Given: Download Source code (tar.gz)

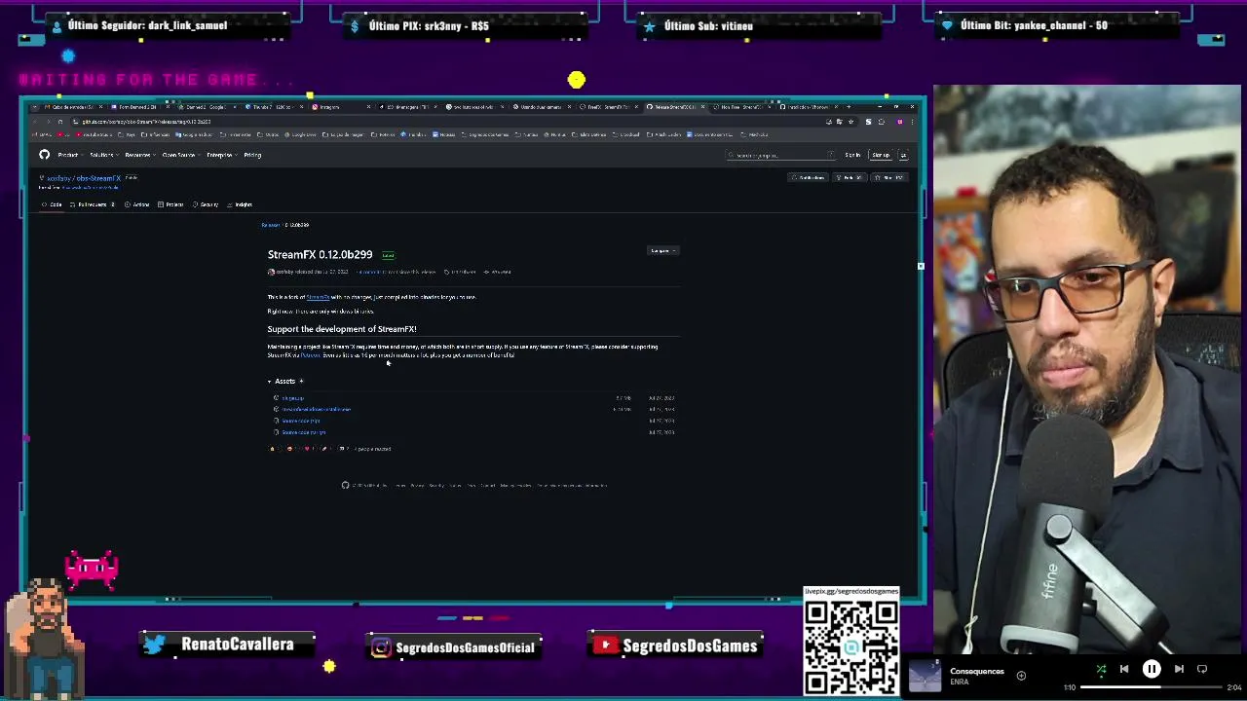Looking at the screenshot, I should tap(303, 432).
